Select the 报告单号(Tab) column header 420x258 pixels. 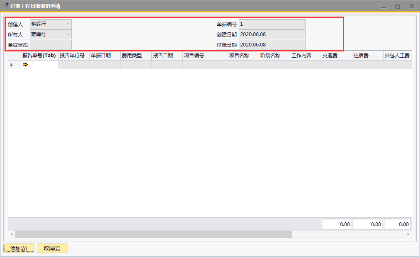tap(39, 56)
